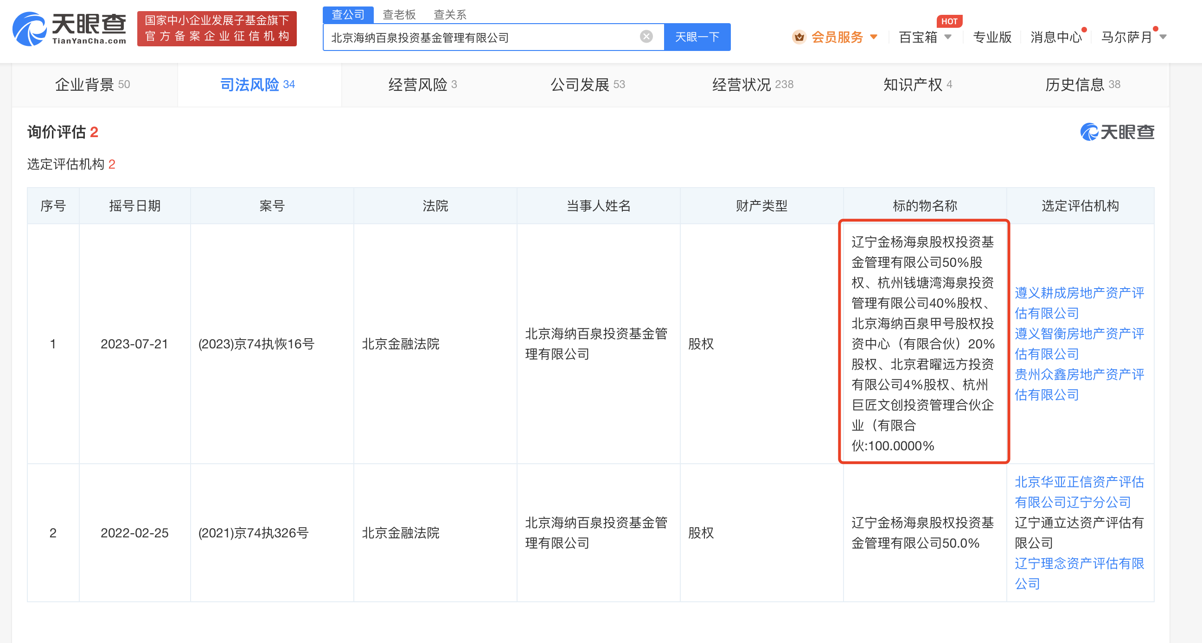Switch to the 查老板 search tab
The height and width of the screenshot is (643, 1202).
tap(398, 15)
